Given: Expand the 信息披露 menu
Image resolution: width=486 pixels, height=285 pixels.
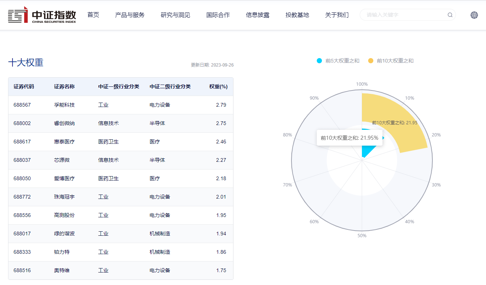Looking at the screenshot, I should click(x=258, y=15).
